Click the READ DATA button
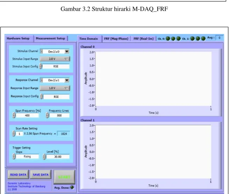This screenshot has width=229, height=194. click(x=18, y=174)
